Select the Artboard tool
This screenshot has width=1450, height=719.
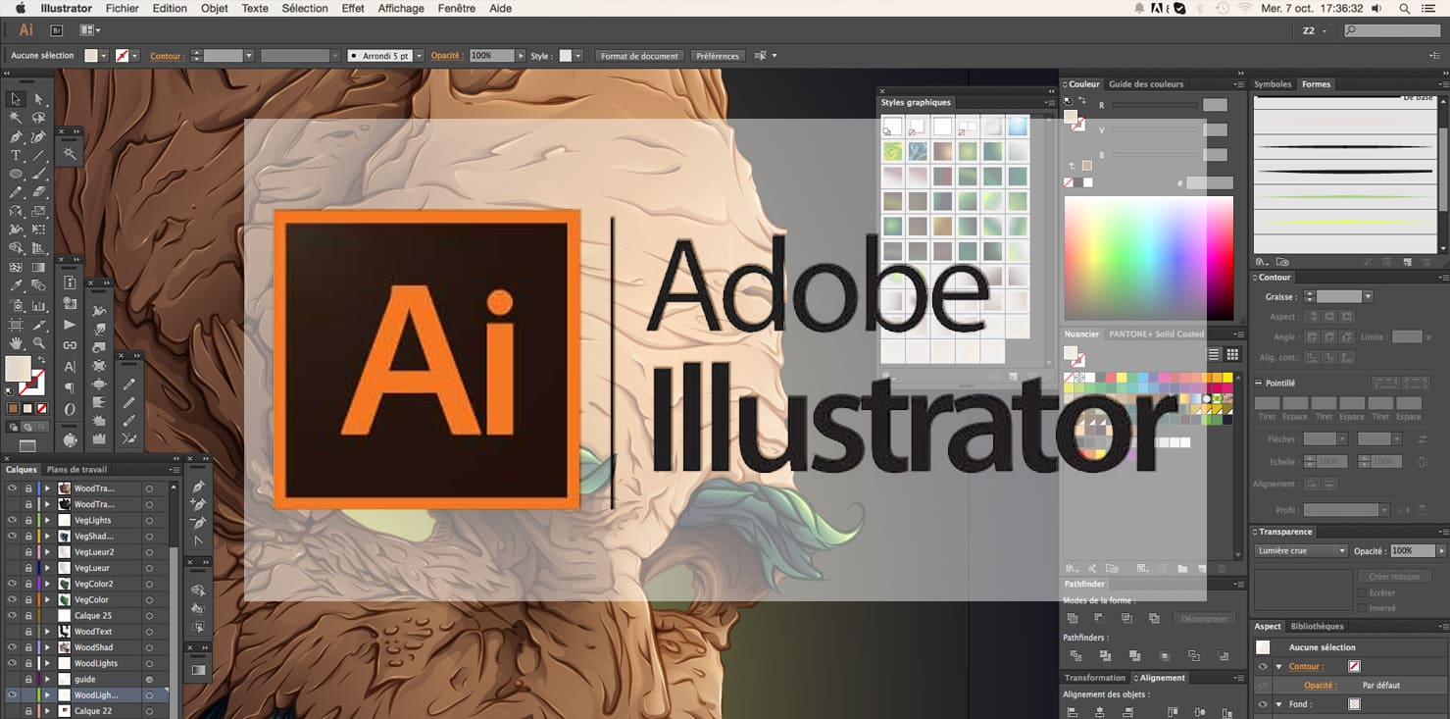pyautogui.click(x=16, y=325)
